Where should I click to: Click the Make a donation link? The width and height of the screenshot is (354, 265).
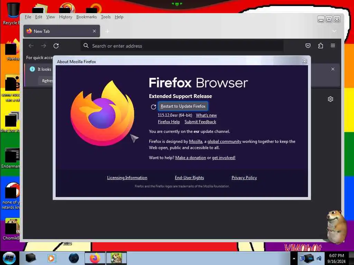pos(190,157)
